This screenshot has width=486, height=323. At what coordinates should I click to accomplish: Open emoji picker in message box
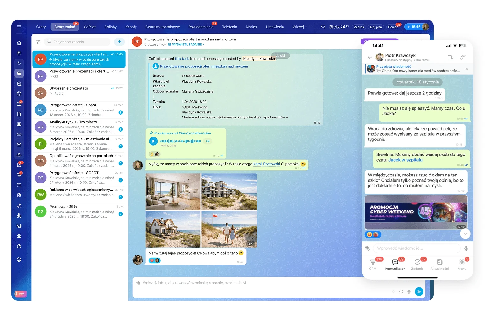pos(401,291)
